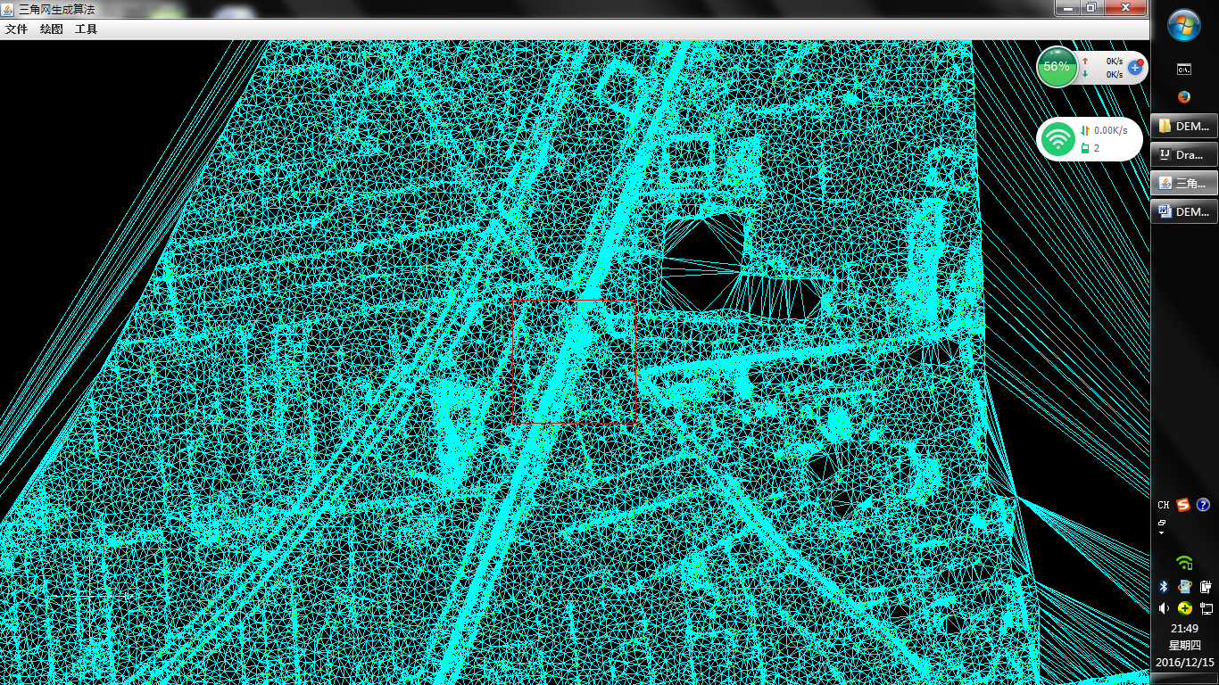
Task: Click the language bar restore icon
Action: 1162,523
